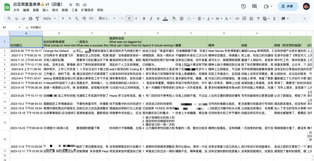Insert a comment from toolbar
This screenshot has width=314, height=161.
coord(244,18)
